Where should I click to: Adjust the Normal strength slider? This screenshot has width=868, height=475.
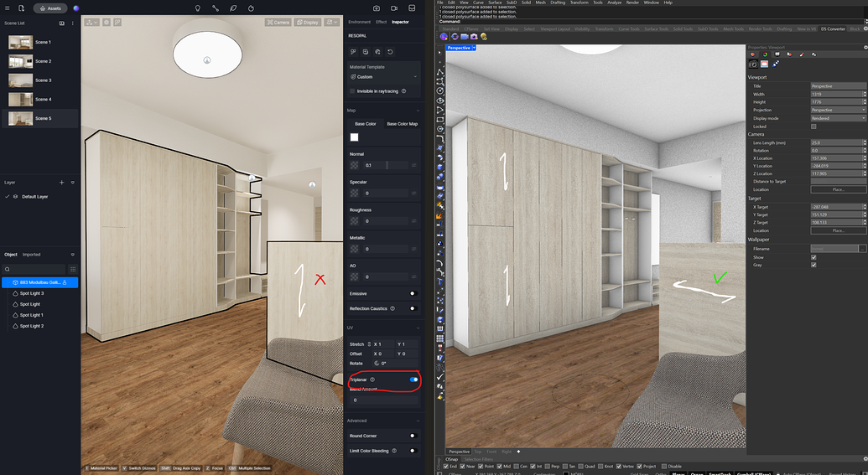386,165
